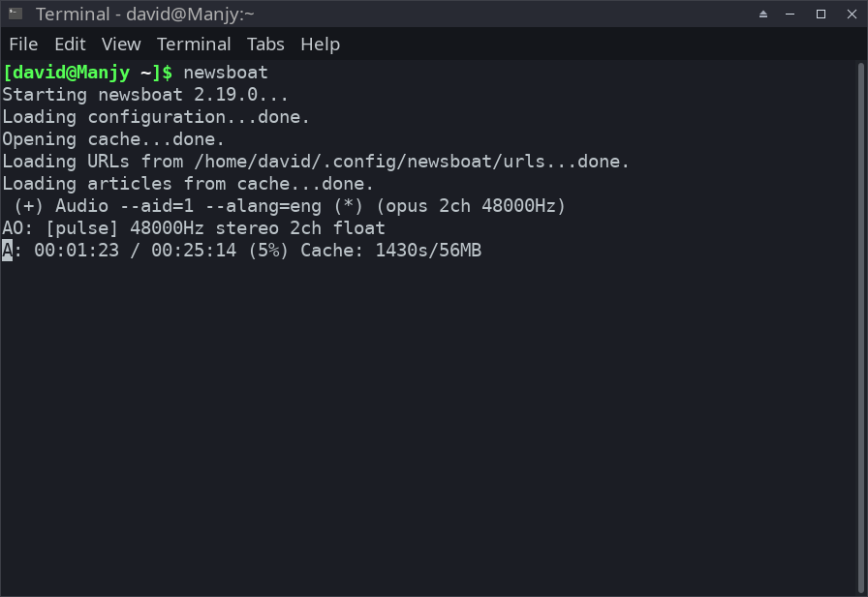This screenshot has height=597, width=868.
Task: Maximize the Terminal window
Action: click(821, 14)
